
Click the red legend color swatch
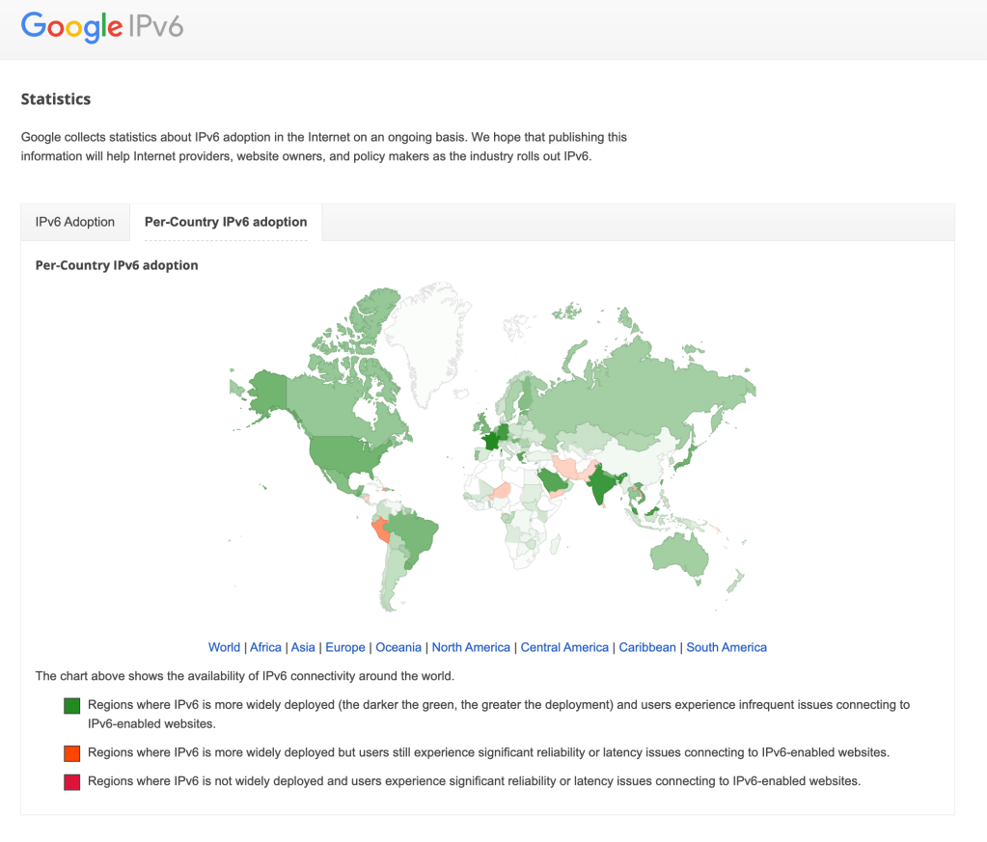[71, 782]
